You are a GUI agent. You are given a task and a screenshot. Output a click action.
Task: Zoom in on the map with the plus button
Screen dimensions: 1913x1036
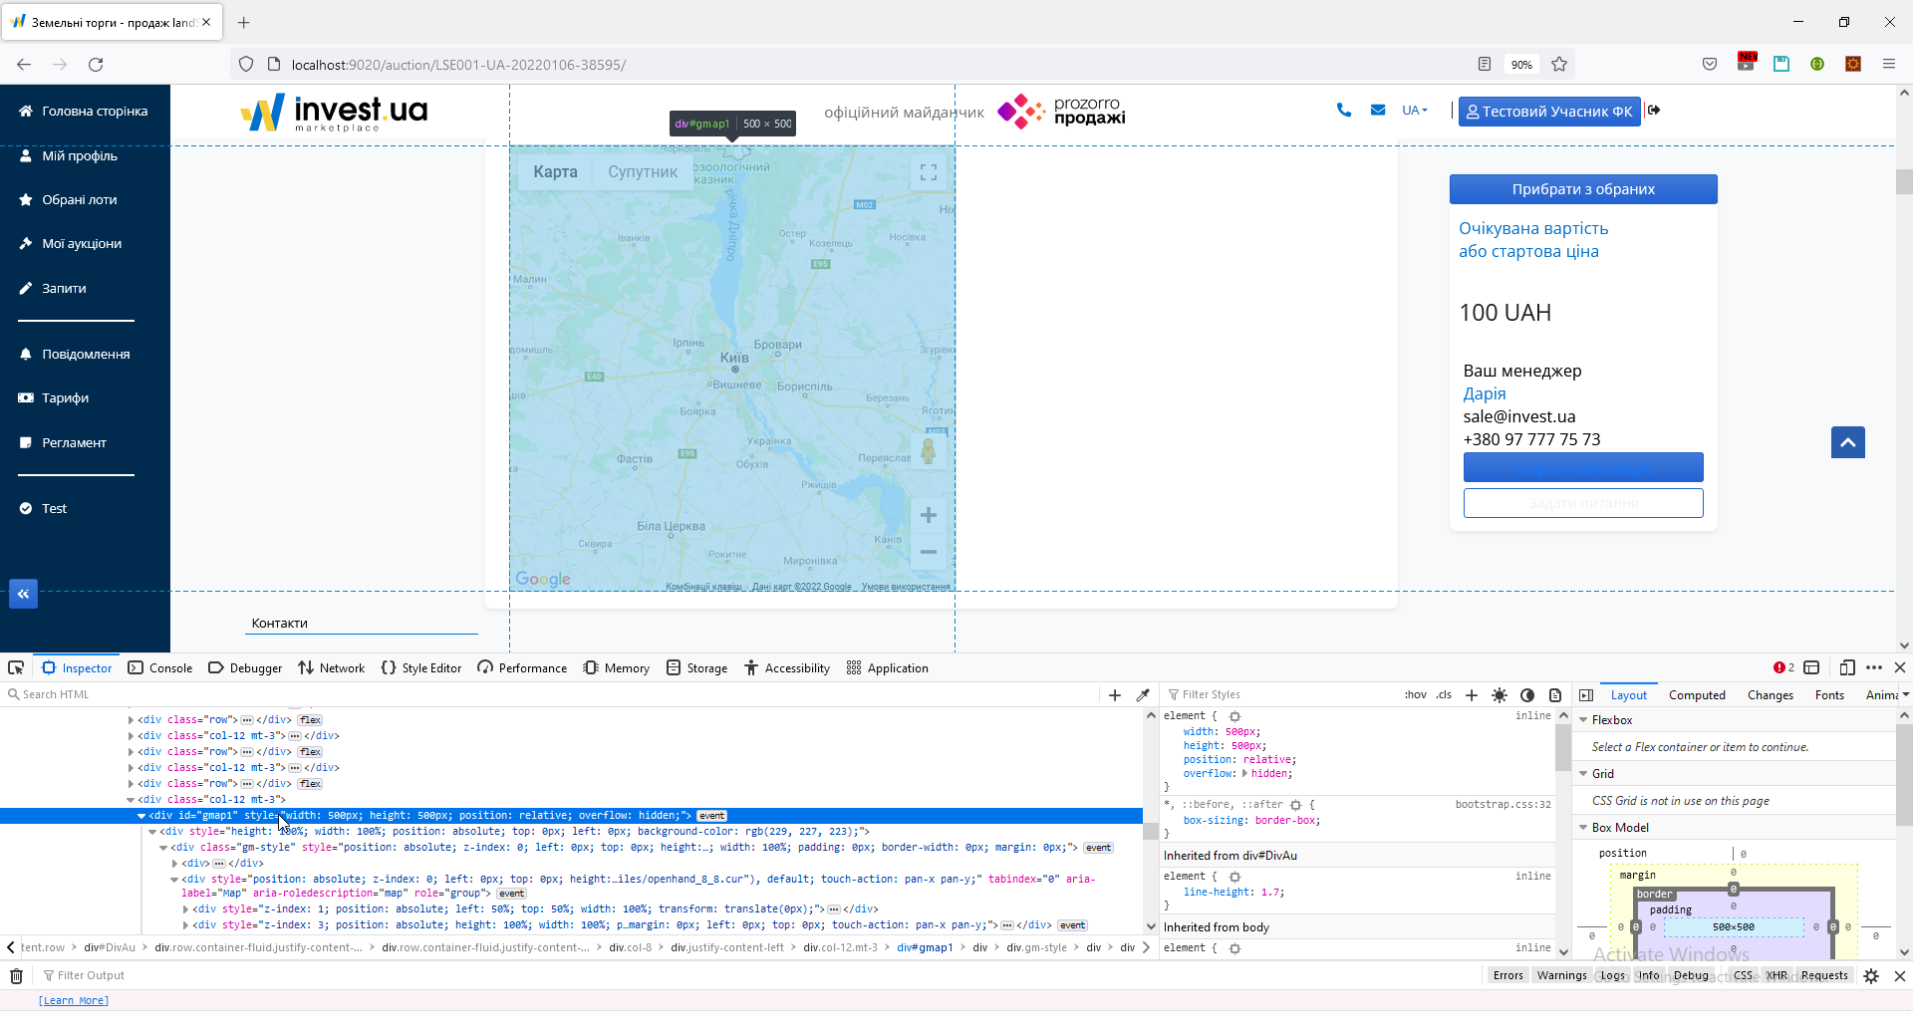coord(929,515)
